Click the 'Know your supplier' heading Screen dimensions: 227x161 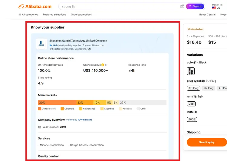48,27
